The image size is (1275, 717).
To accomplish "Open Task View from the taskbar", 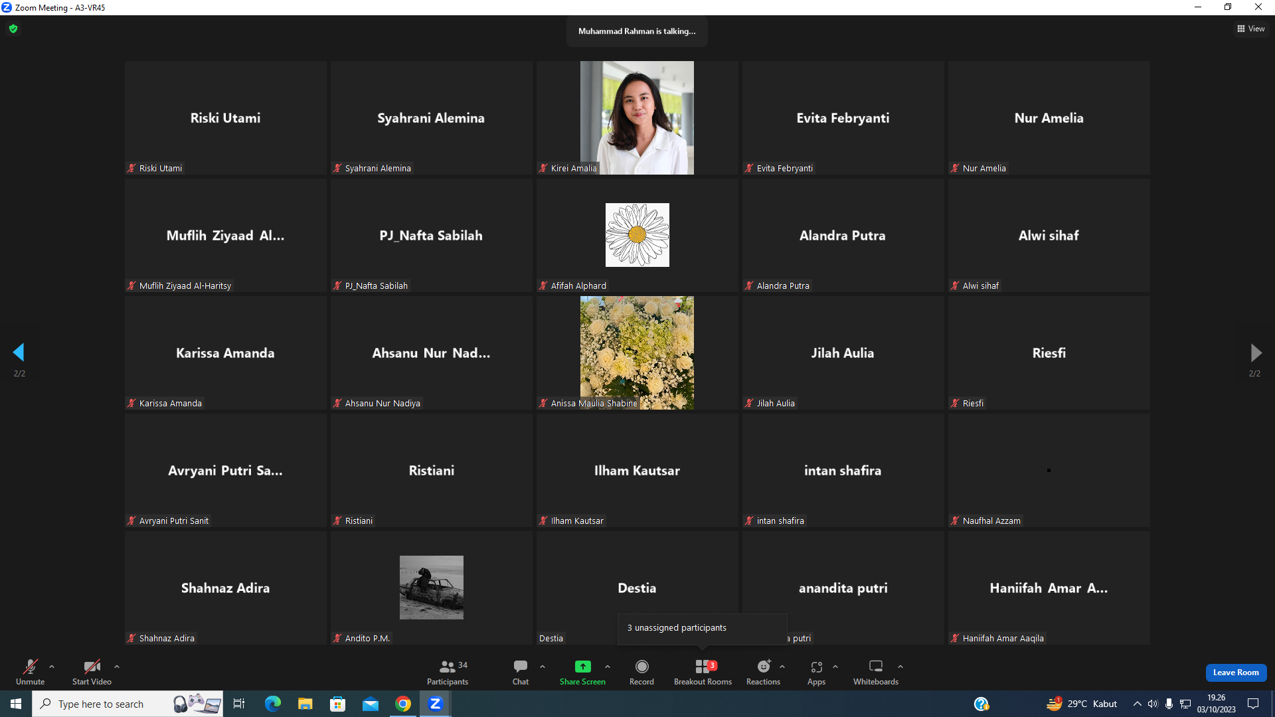I will [239, 704].
